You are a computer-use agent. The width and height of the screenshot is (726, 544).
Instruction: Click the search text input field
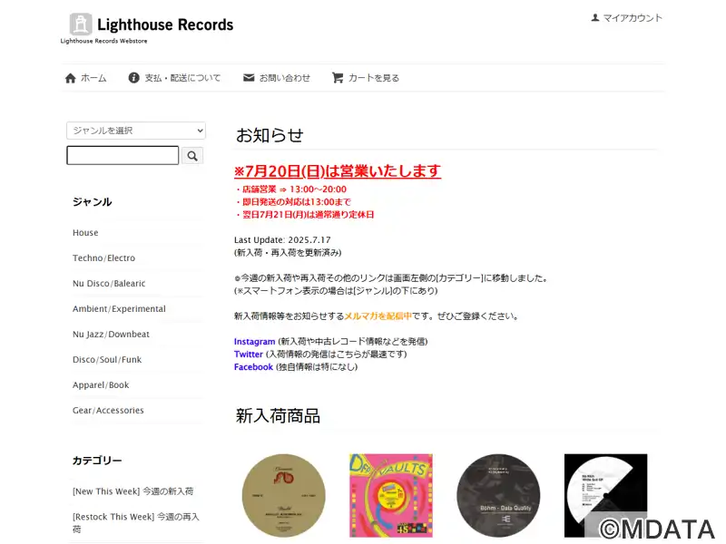tap(123, 155)
